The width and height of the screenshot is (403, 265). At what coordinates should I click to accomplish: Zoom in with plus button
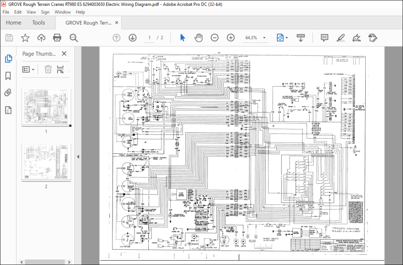click(x=231, y=38)
